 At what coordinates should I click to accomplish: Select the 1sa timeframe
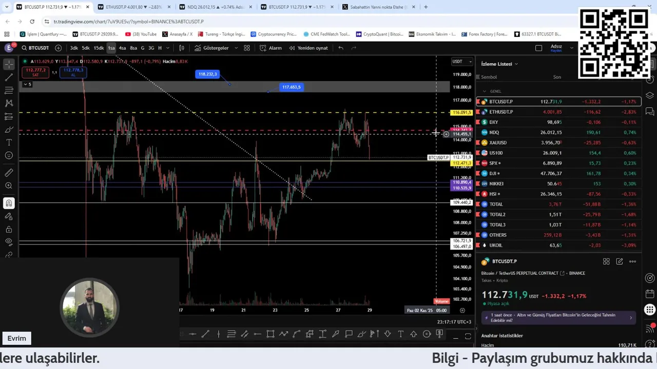(111, 48)
